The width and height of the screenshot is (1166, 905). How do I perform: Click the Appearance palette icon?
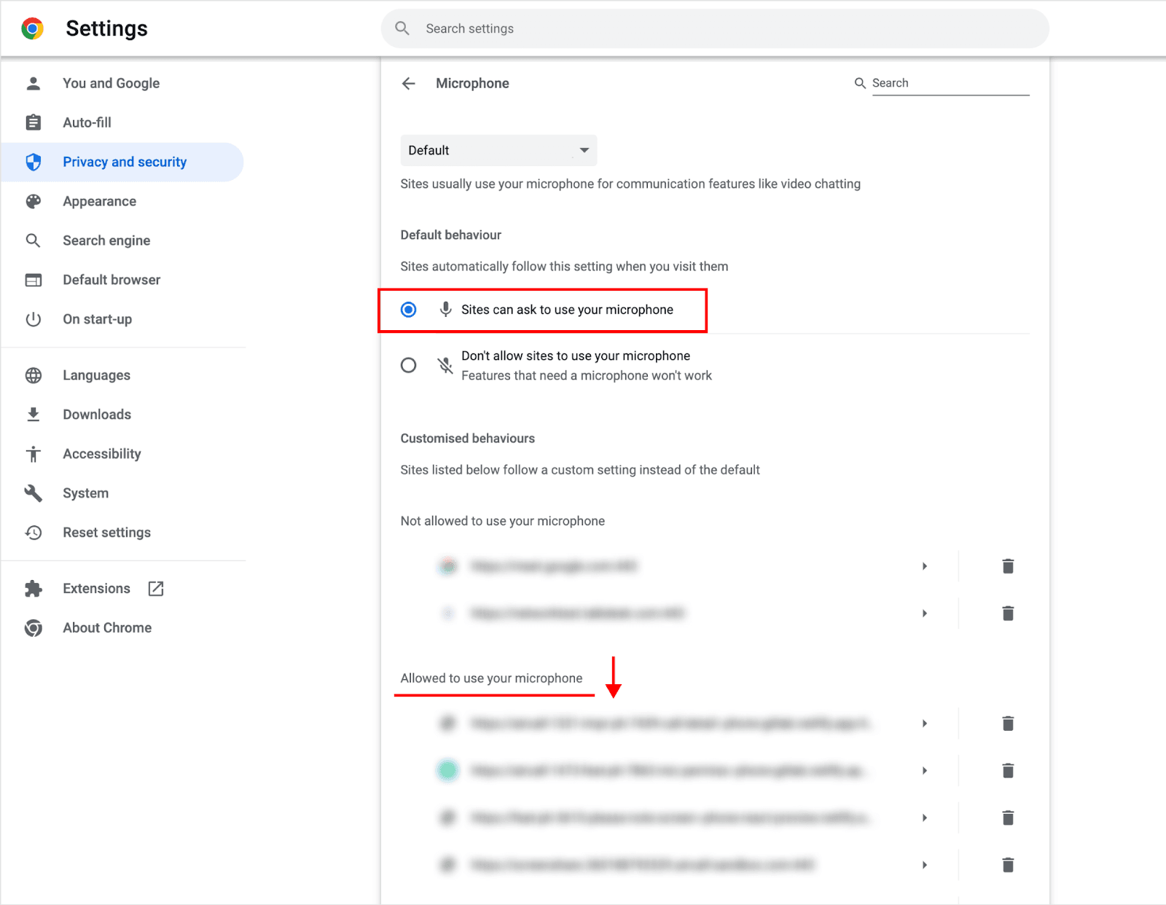[x=33, y=201]
